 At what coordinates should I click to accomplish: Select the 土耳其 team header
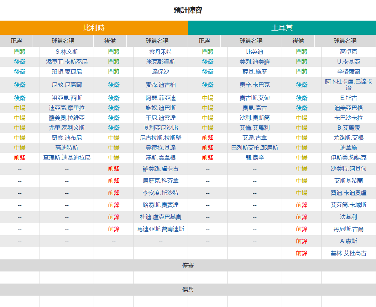click(282, 28)
